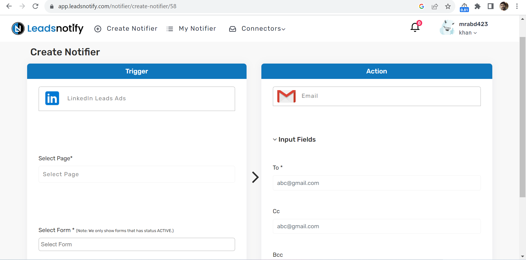Click the My Notifier list icon
This screenshot has height=260, width=526.
[x=170, y=29]
